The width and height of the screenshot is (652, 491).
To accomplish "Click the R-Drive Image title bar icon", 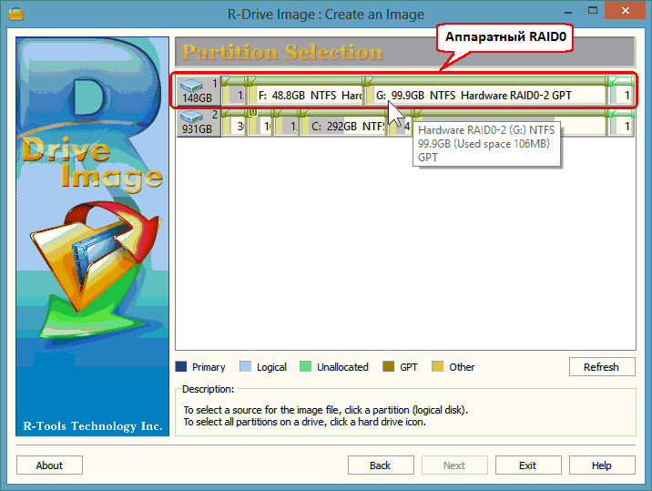I will coord(16,14).
